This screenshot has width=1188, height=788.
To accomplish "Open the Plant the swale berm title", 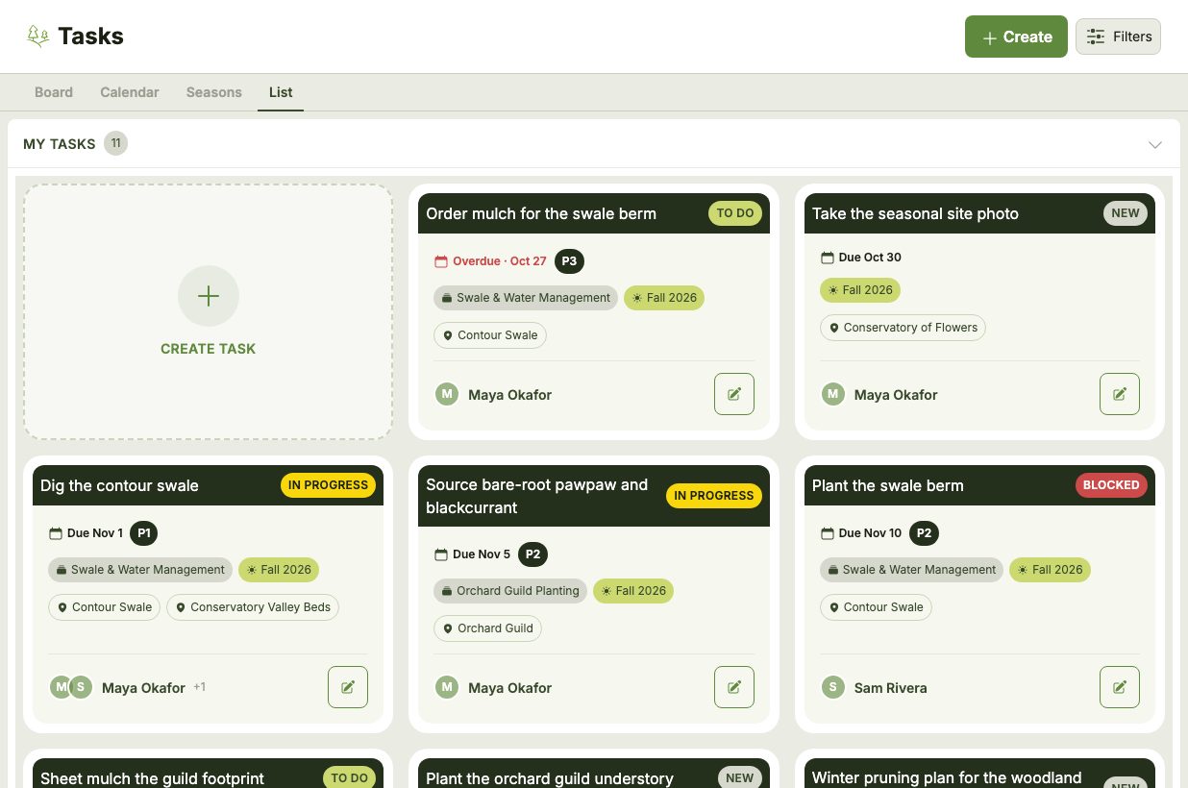I will (x=888, y=485).
